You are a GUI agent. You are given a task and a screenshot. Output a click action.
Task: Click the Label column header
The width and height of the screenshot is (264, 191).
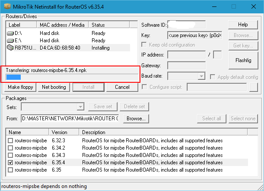tap(21, 25)
